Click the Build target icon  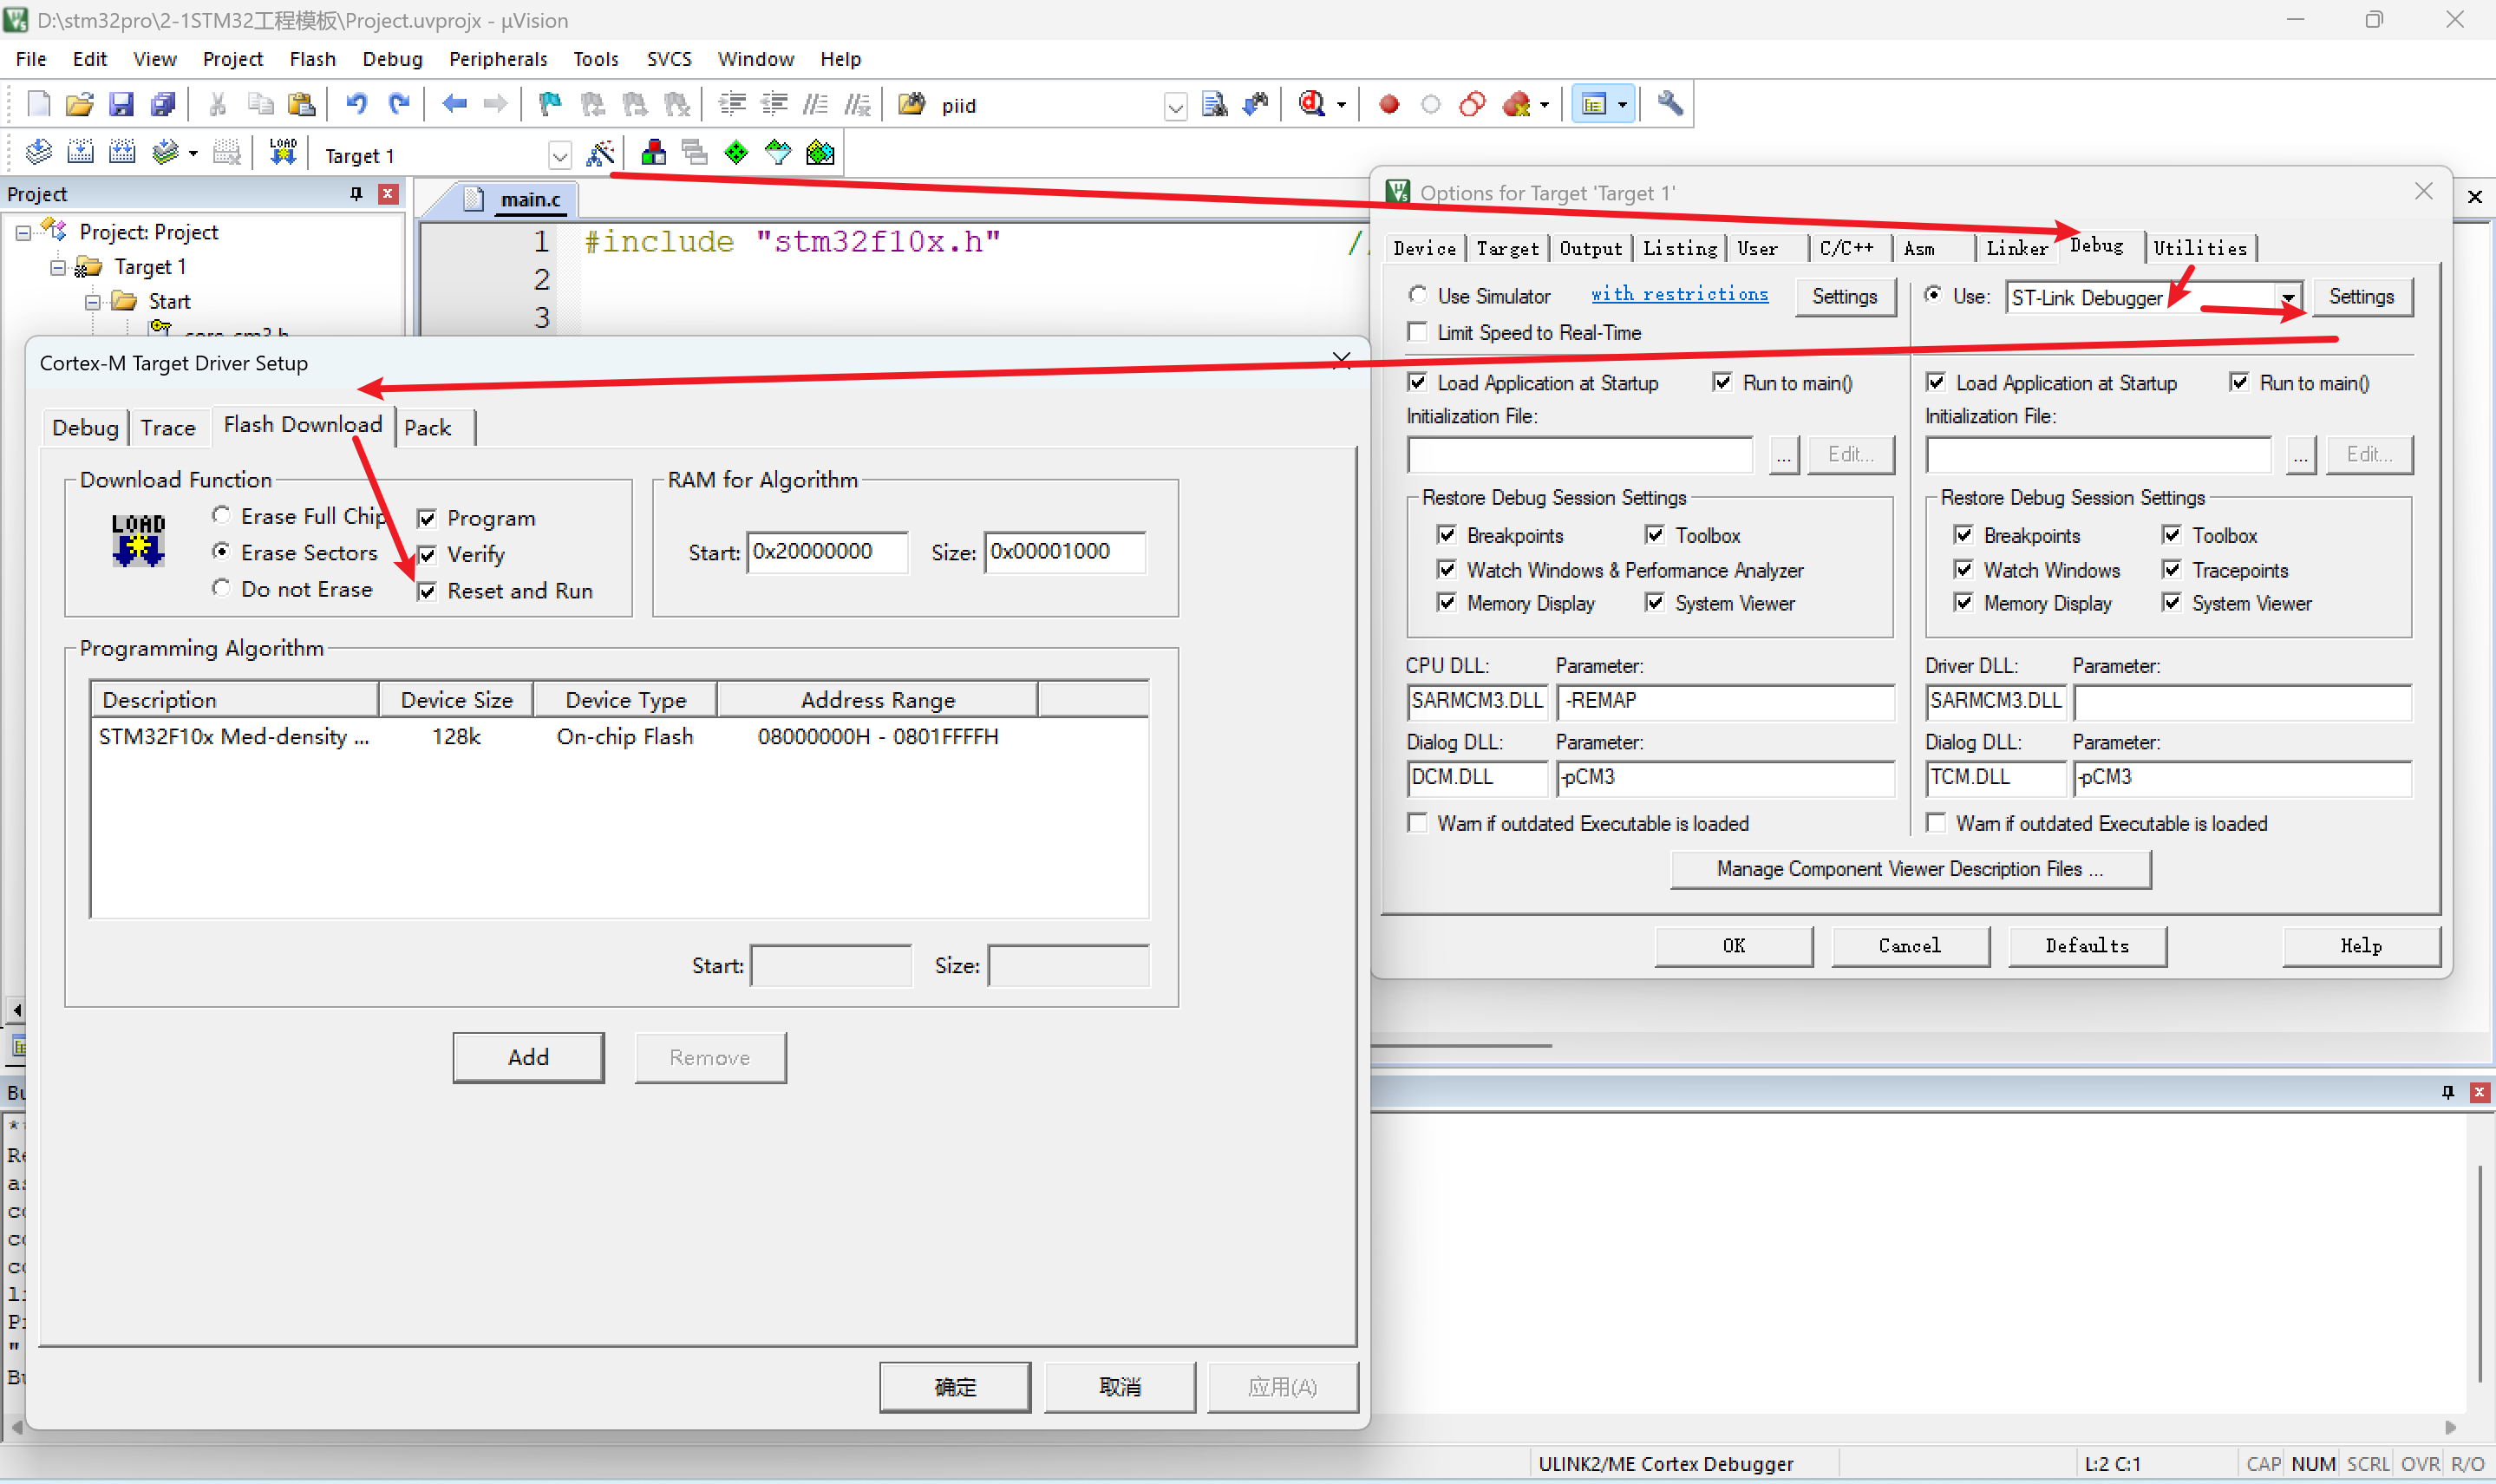pyautogui.click(x=80, y=153)
